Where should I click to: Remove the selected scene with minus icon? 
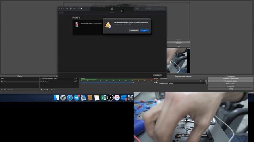coord(5,90)
